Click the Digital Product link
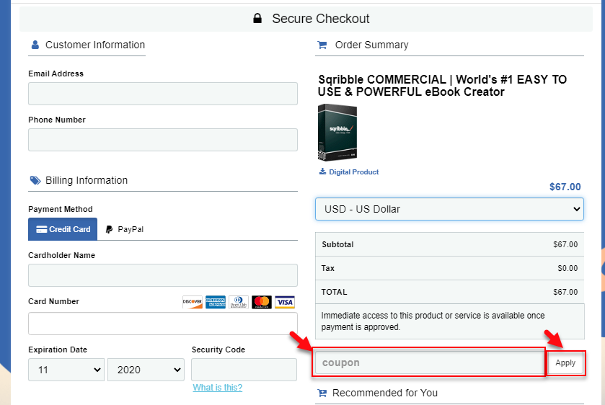 point(353,172)
